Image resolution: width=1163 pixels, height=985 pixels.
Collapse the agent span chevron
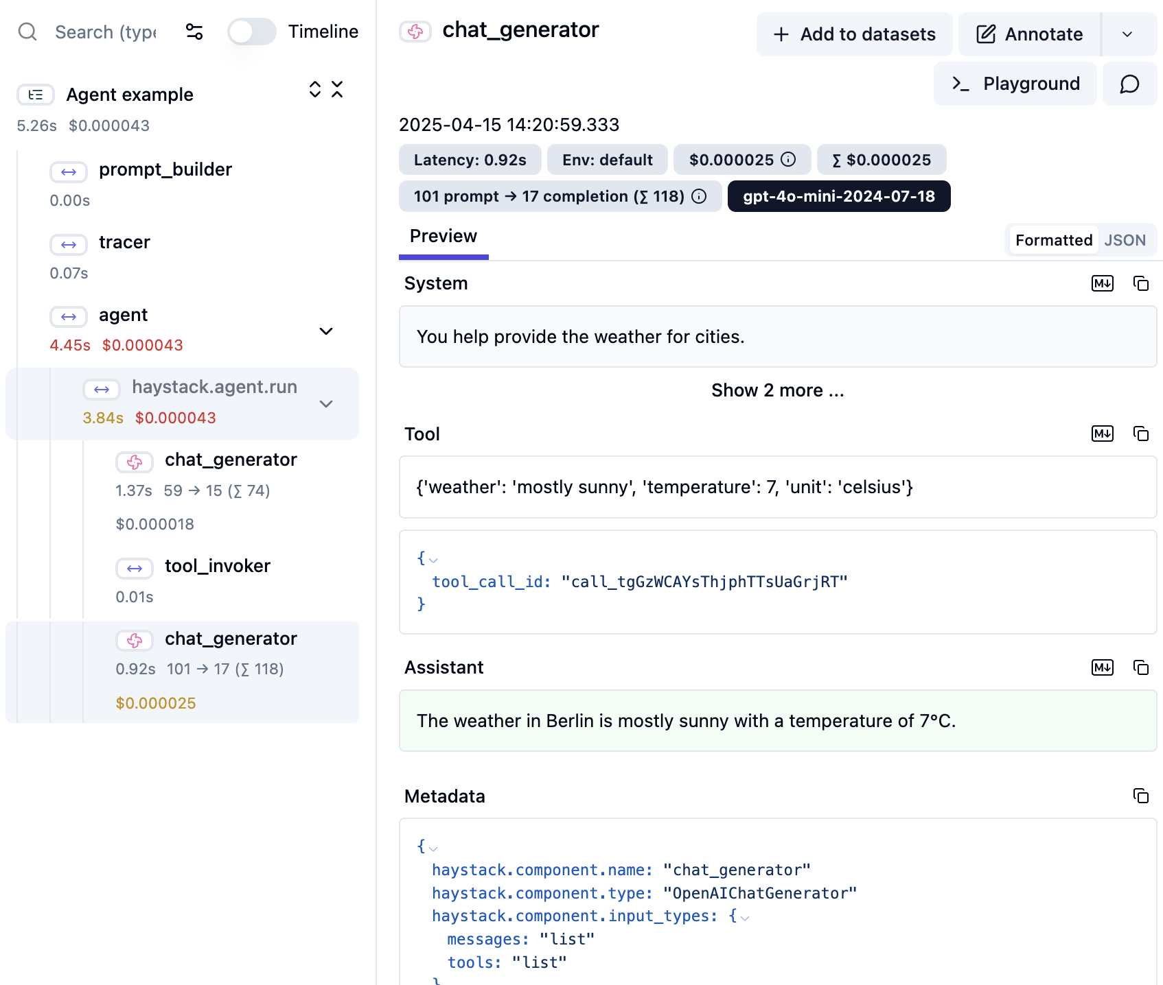click(x=326, y=331)
